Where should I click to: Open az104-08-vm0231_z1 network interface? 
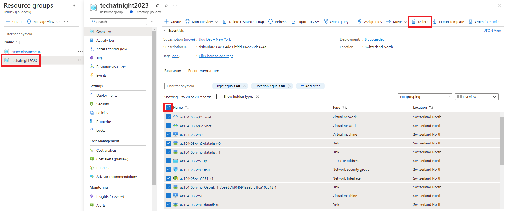tap(196, 178)
